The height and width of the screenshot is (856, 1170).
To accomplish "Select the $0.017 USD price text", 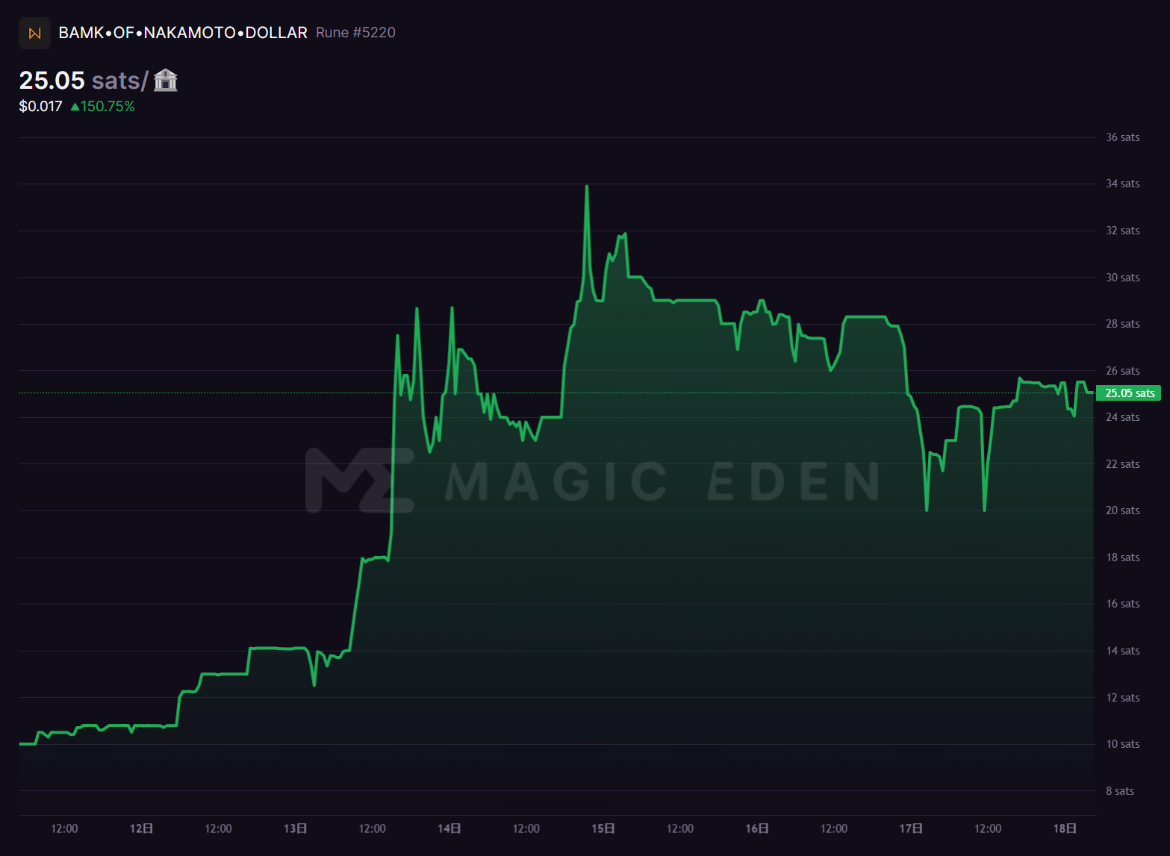I will [40, 107].
